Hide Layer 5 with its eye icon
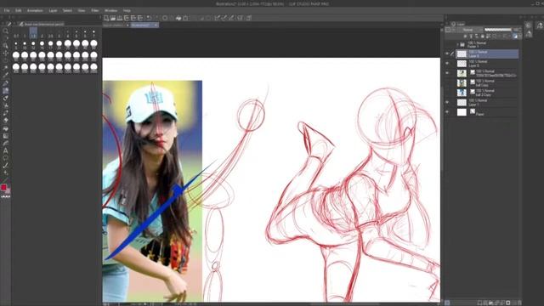The image size is (544, 306). click(447, 64)
